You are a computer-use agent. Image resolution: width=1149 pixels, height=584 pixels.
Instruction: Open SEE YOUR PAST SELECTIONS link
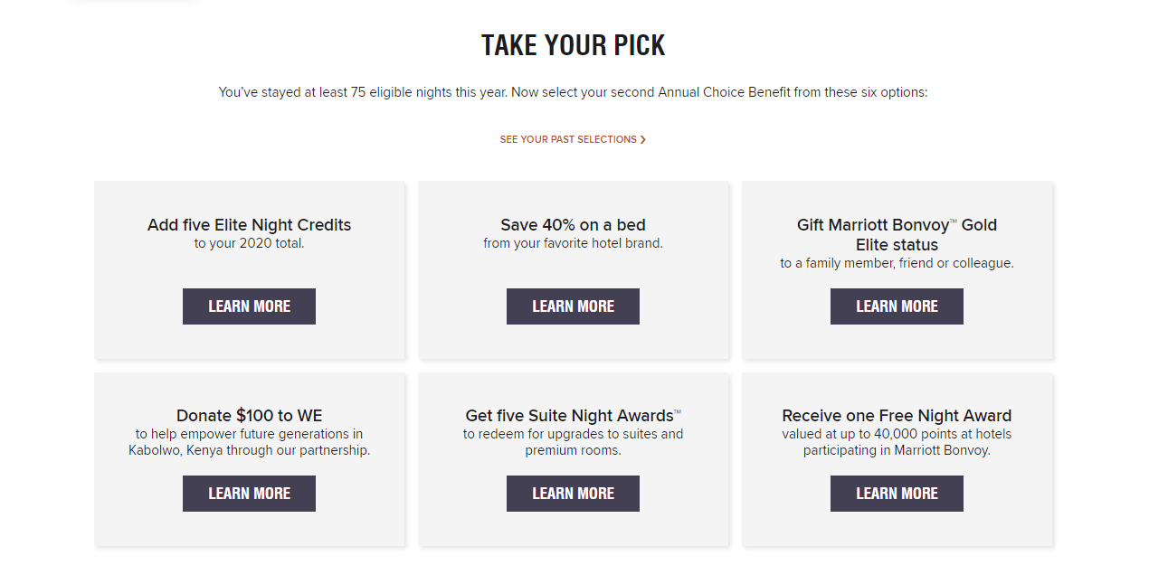click(567, 139)
